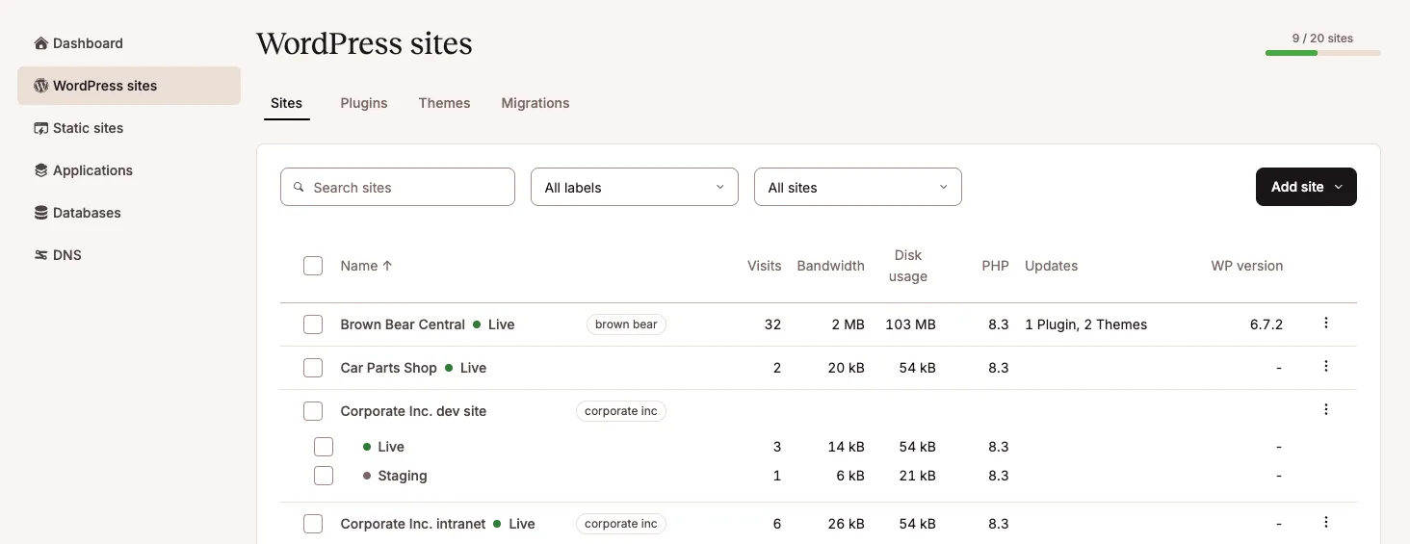Switch to the Themes tab

[x=444, y=103]
